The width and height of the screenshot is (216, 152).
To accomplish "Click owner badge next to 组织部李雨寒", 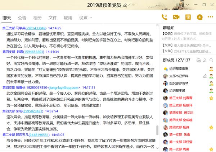I will 211,69.
